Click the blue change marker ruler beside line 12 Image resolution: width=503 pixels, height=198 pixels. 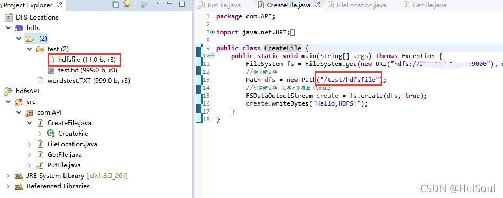click(199, 72)
